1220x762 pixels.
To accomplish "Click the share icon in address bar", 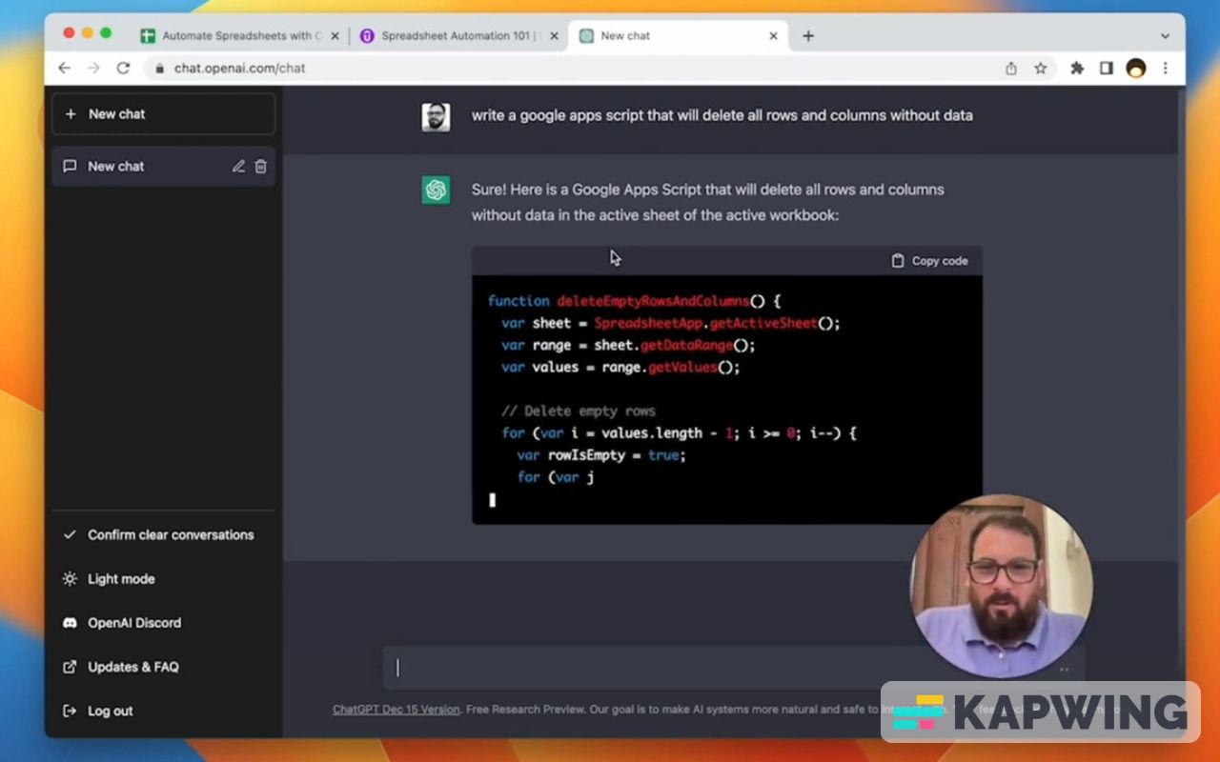I will point(1011,68).
